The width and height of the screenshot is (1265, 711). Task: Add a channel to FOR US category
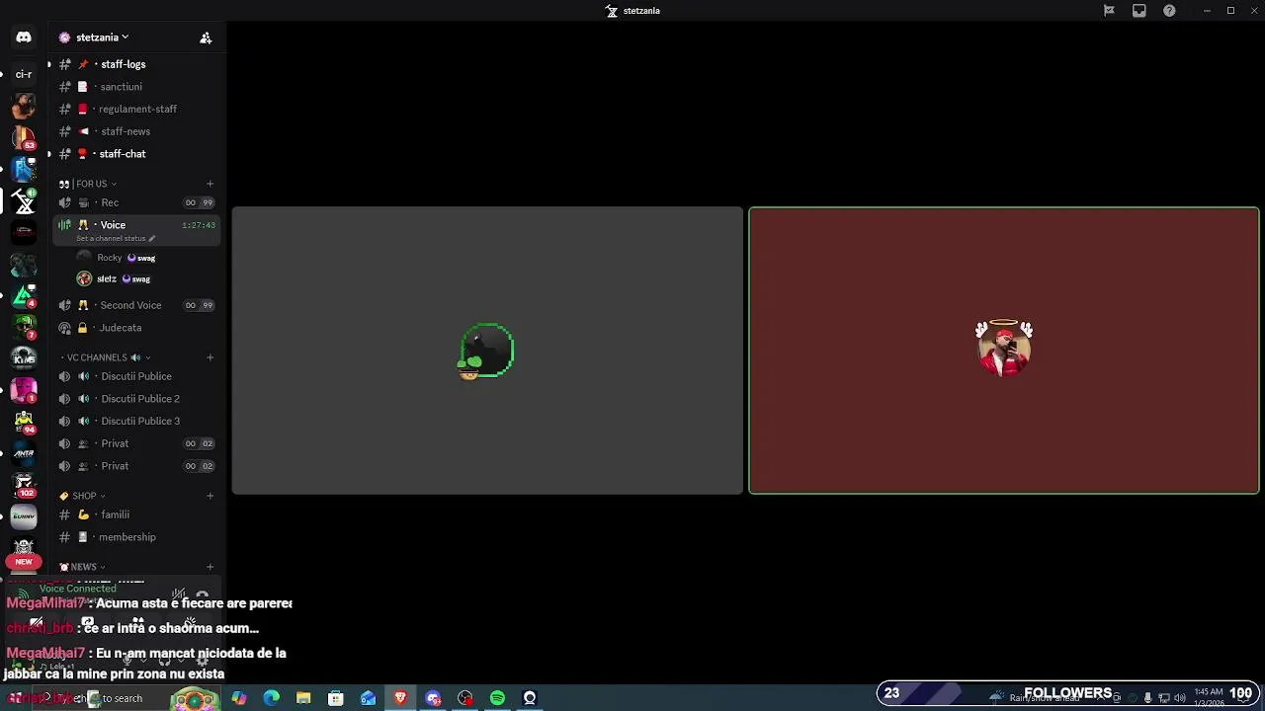tap(210, 184)
